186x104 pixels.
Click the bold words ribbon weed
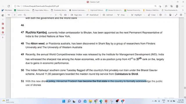[37, 44]
